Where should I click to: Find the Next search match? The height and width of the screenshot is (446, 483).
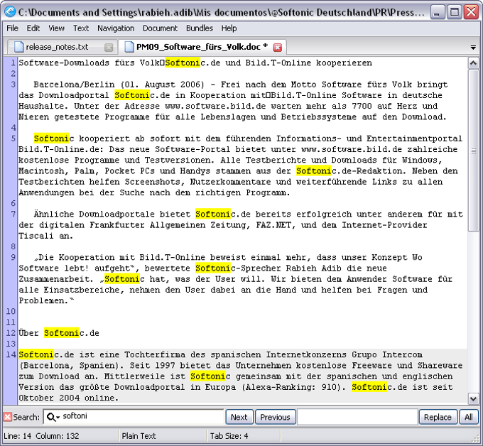coord(239,417)
